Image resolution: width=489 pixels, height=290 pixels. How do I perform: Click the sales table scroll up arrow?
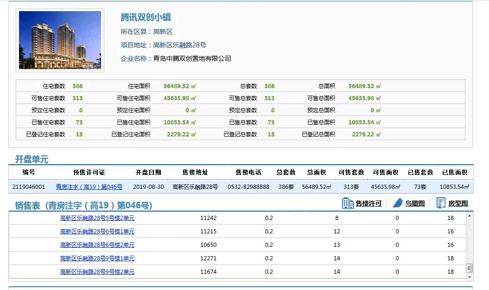[470, 216]
